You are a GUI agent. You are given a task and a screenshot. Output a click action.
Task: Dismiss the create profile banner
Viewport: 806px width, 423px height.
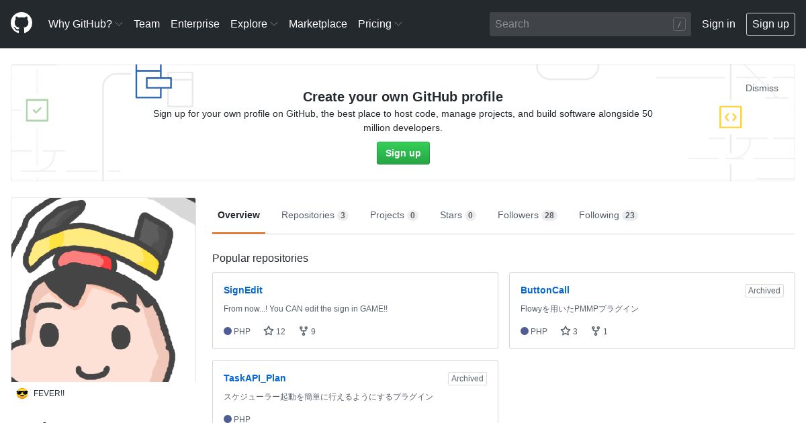762,88
